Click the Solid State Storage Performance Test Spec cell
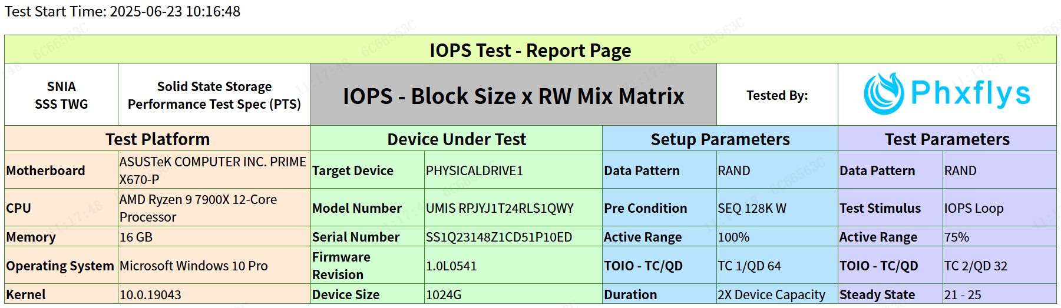The width and height of the screenshot is (1061, 308). [x=214, y=95]
